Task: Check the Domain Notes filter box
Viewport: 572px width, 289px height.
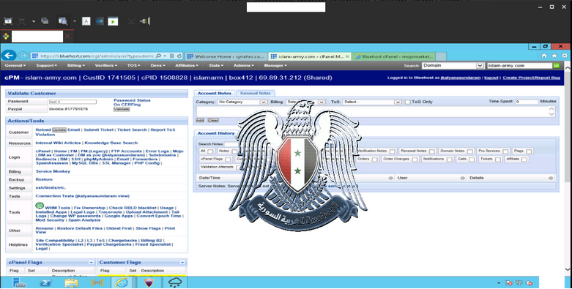Action: point(470,151)
